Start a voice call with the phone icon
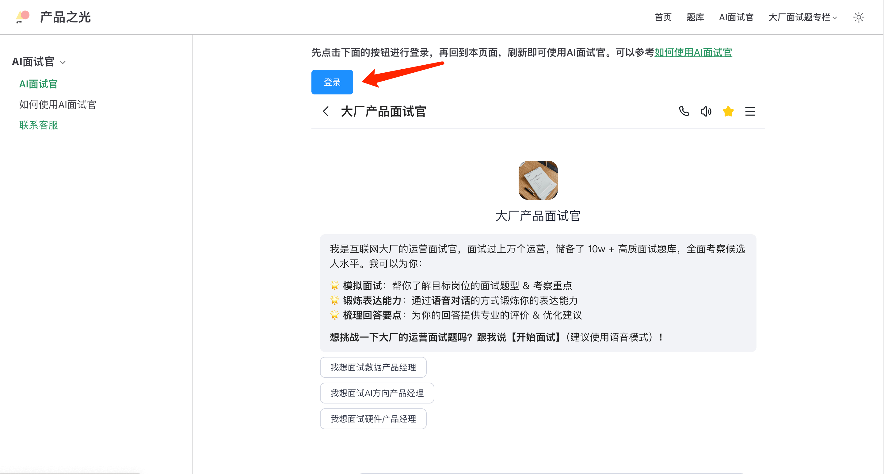 (x=684, y=111)
